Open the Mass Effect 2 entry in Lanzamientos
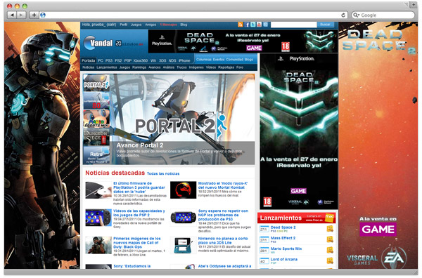422x278 pixels. pyautogui.click(x=283, y=238)
